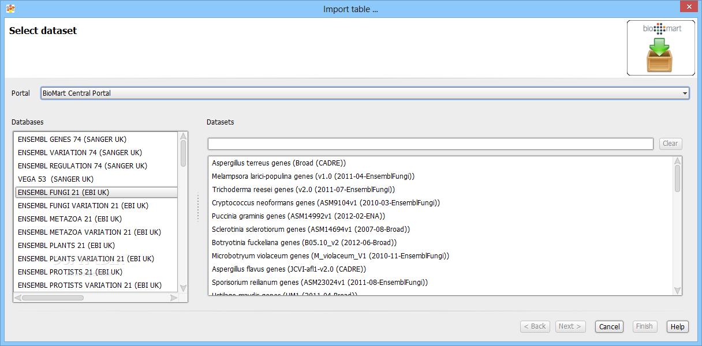Click Databases horizontal scrollbar thumb
This screenshot has height=346, width=702.
(x=53, y=298)
